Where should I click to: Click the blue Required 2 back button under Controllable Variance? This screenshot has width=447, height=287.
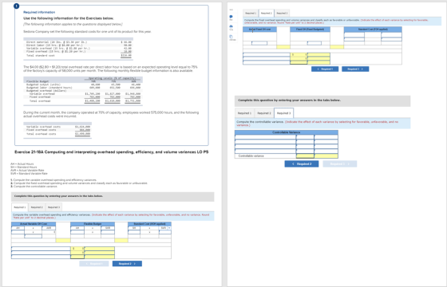(302, 163)
